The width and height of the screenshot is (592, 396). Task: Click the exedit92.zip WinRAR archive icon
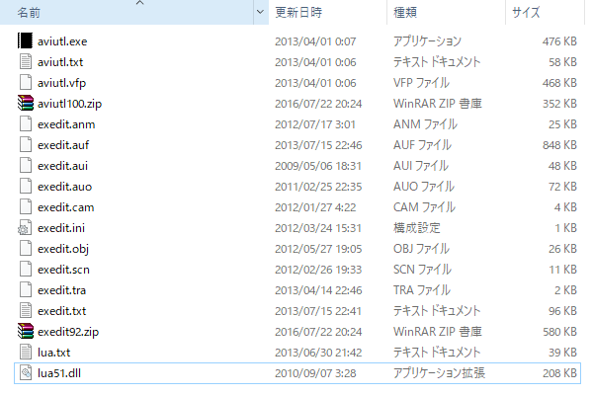pyautogui.click(x=26, y=331)
